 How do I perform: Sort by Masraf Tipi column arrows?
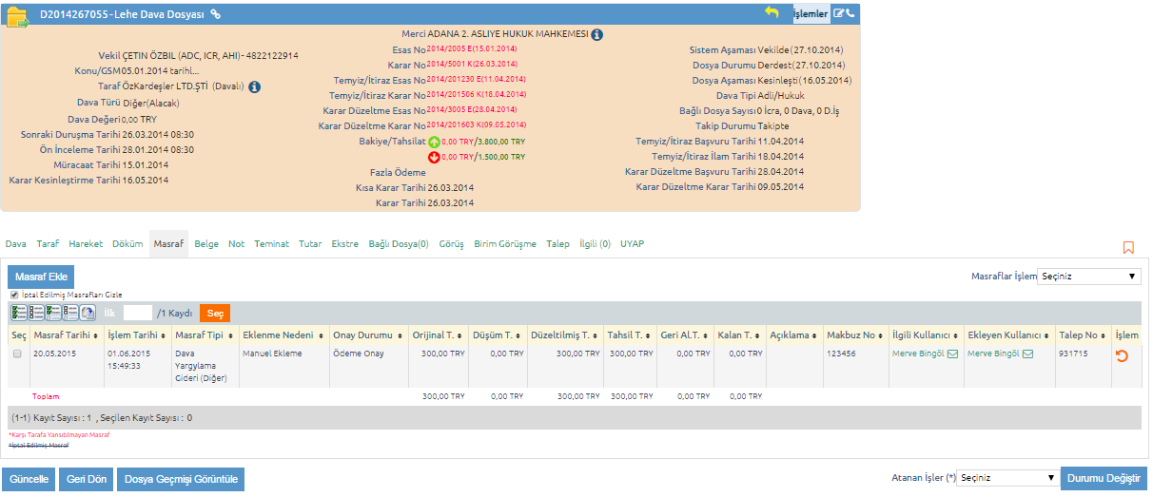click(232, 335)
